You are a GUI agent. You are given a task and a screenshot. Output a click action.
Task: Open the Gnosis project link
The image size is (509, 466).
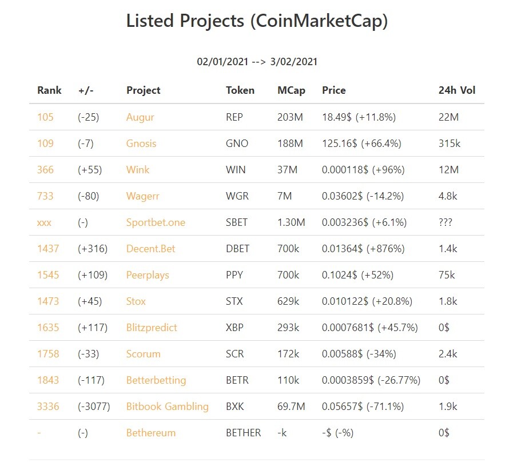click(141, 144)
